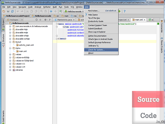Click the Replace toolbar icon
The image size is (165, 124).
(x=46, y=11)
